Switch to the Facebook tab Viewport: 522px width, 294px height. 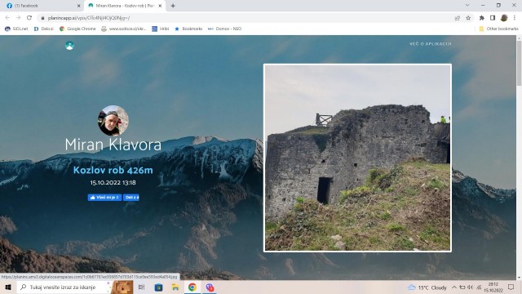[42, 6]
